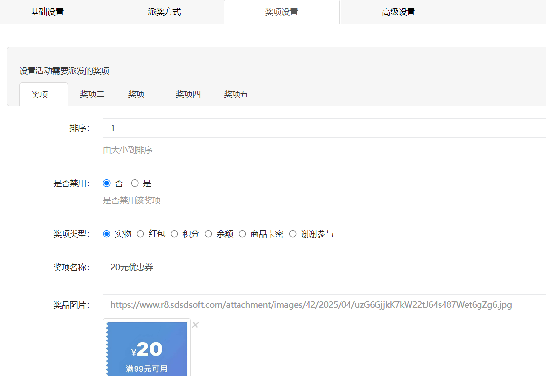Click the 排序 label
Viewport: 546px width, 376px height.
click(x=79, y=128)
